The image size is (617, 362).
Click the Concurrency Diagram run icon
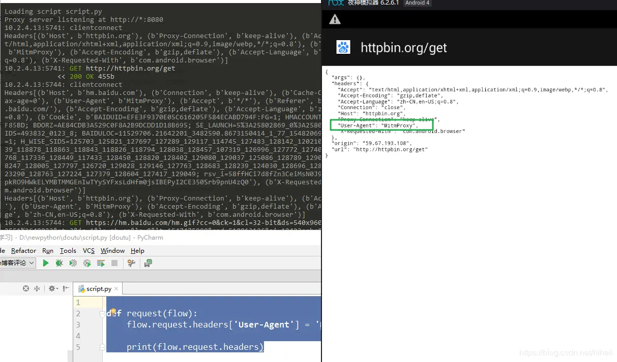pos(101,263)
